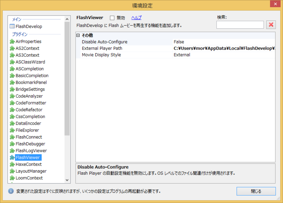Open the ヘルプ help link

click(x=137, y=18)
